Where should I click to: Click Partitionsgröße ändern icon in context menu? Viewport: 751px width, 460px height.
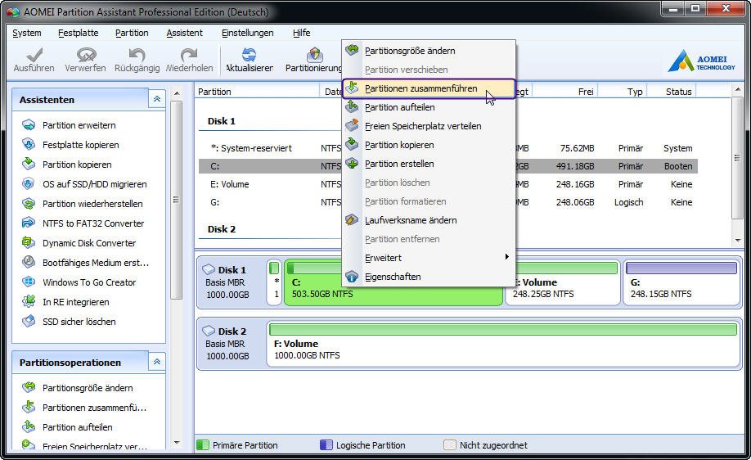point(352,50)
